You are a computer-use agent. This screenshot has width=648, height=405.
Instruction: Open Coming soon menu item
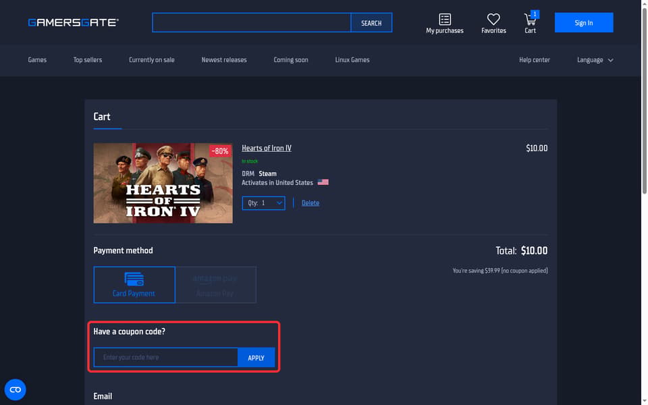[x=291, y=60]
